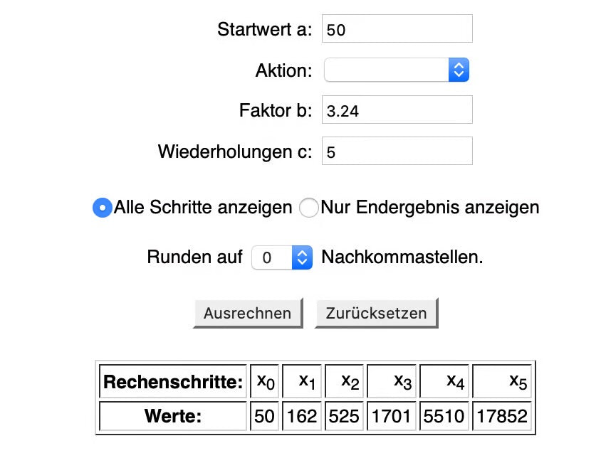Focus the Faktor b input field
Screen dimensions: 601x458
(x=397, y=110)
